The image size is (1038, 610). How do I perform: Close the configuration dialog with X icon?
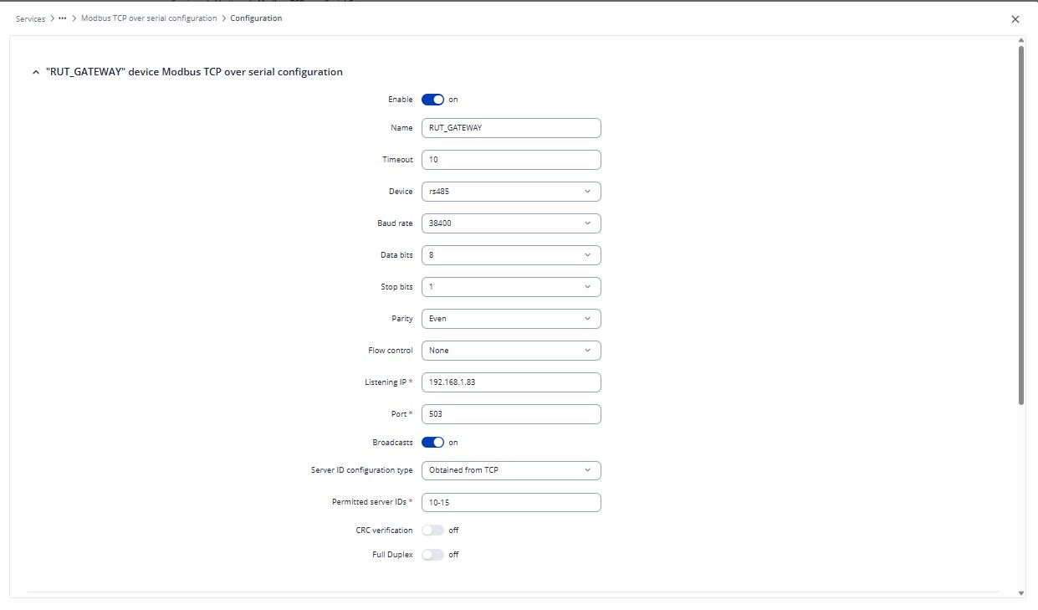[1015, 19]
